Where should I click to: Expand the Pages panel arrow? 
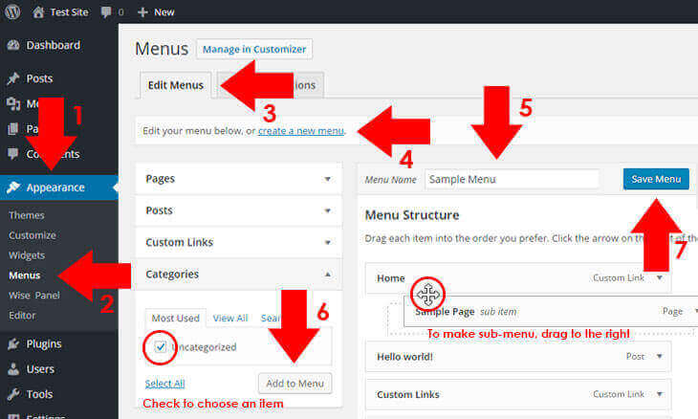(x=328, y=179)
